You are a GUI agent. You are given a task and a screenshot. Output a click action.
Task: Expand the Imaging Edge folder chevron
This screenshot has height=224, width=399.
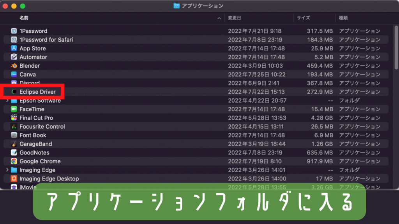(7, 170)
